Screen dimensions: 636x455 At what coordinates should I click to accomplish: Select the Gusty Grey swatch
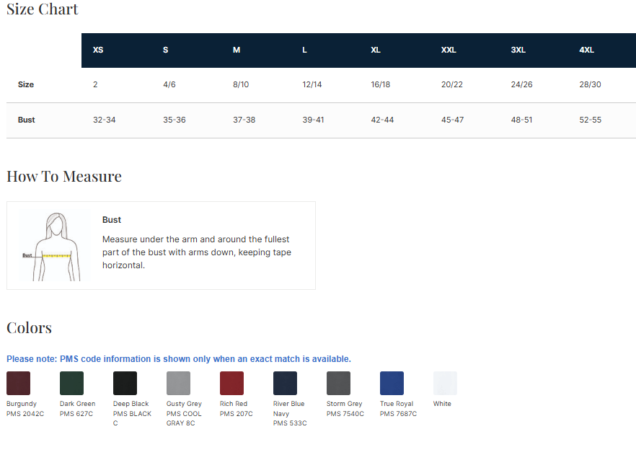point(178,383)
